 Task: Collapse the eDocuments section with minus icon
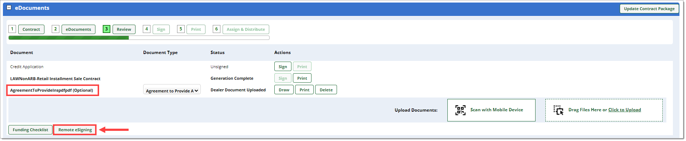(x=9, y=8)
